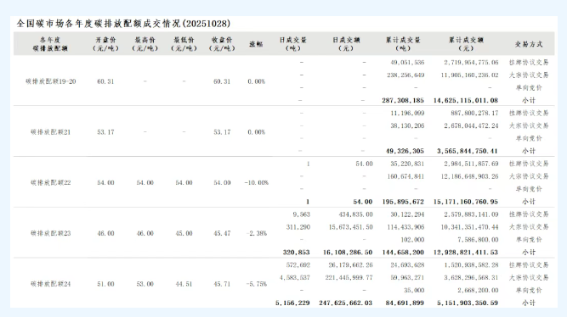Click cumulative amount 2,719,954,775.06
Screen dimensions: 567x317
471,63
